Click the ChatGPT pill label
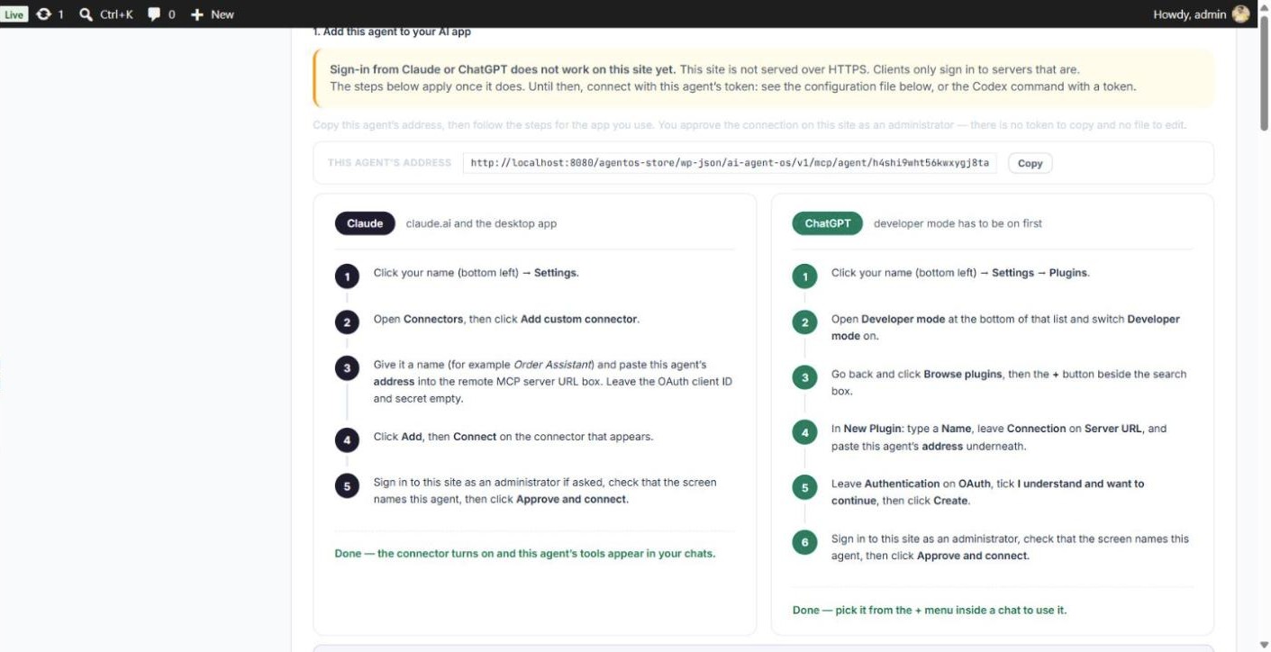1271x652 pixels. coord(827,223)
